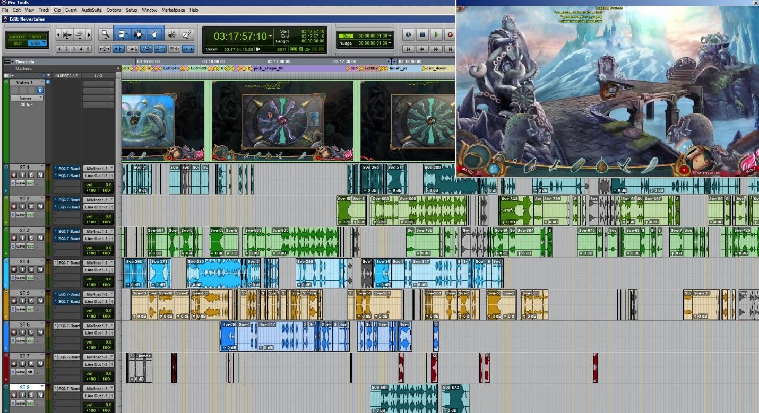
Task: Toggle input monitoring on track ST 4
Action: click(23, 269)
